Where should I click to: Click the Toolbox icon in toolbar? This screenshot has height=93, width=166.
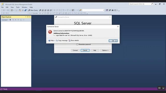[113, 10]
